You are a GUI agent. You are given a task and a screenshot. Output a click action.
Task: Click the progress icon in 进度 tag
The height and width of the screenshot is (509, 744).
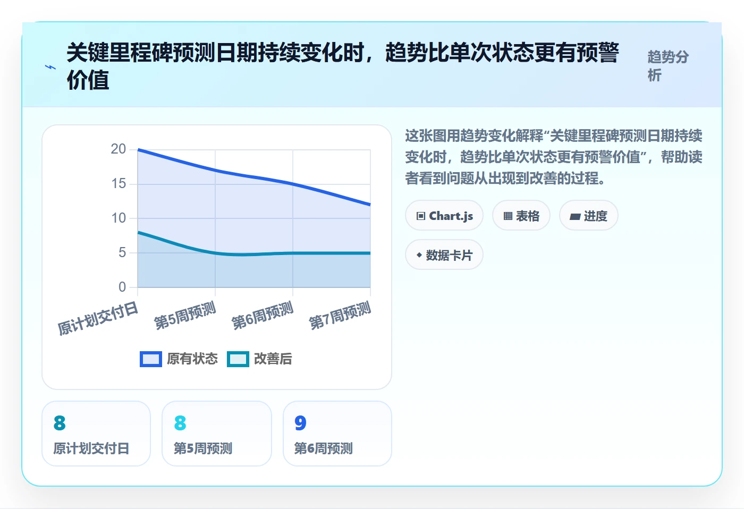click(x=575, y=216)
